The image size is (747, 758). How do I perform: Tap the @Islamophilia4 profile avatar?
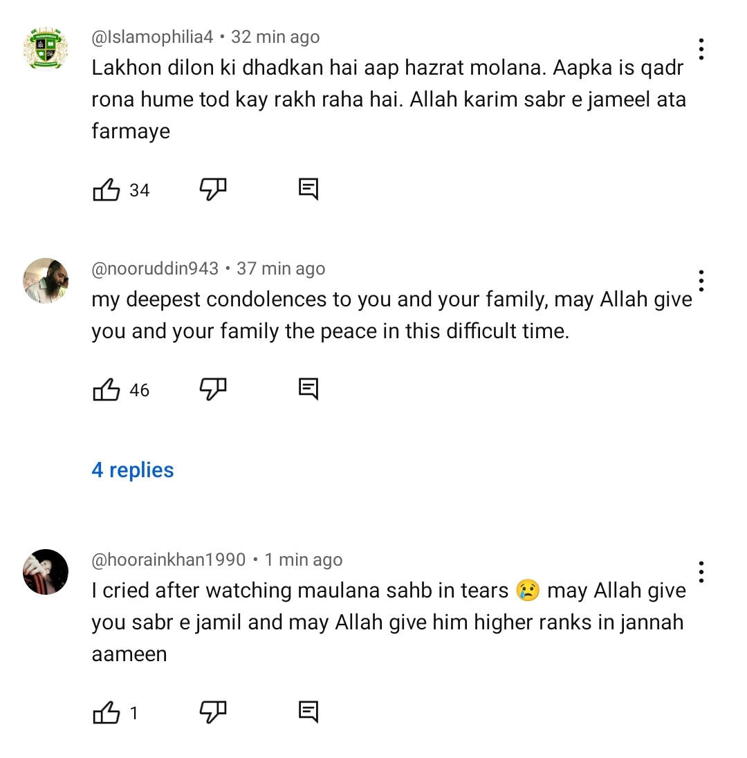tap(46, 49)
